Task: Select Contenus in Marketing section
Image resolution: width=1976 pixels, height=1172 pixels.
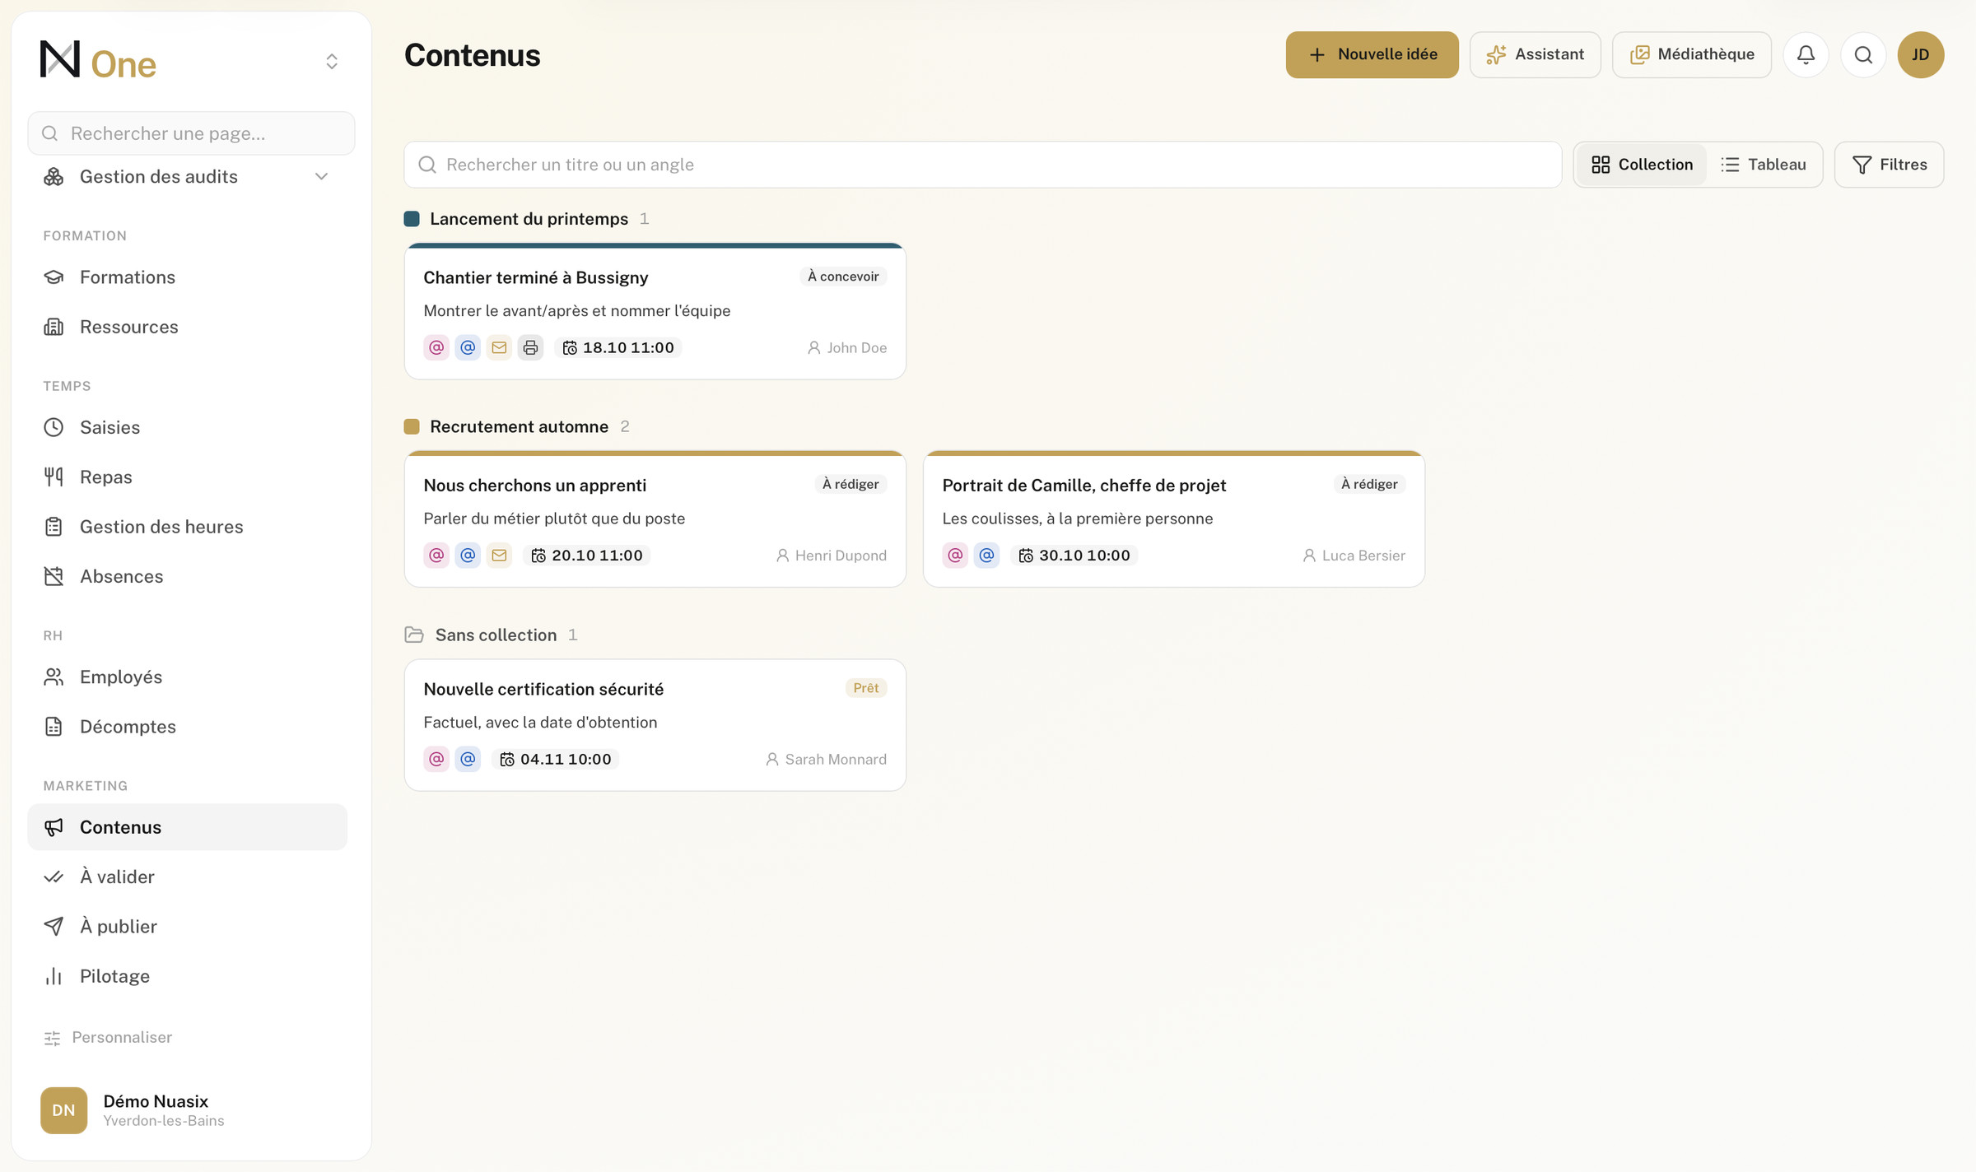Action: pyautogui.click(x=188, y=827)
